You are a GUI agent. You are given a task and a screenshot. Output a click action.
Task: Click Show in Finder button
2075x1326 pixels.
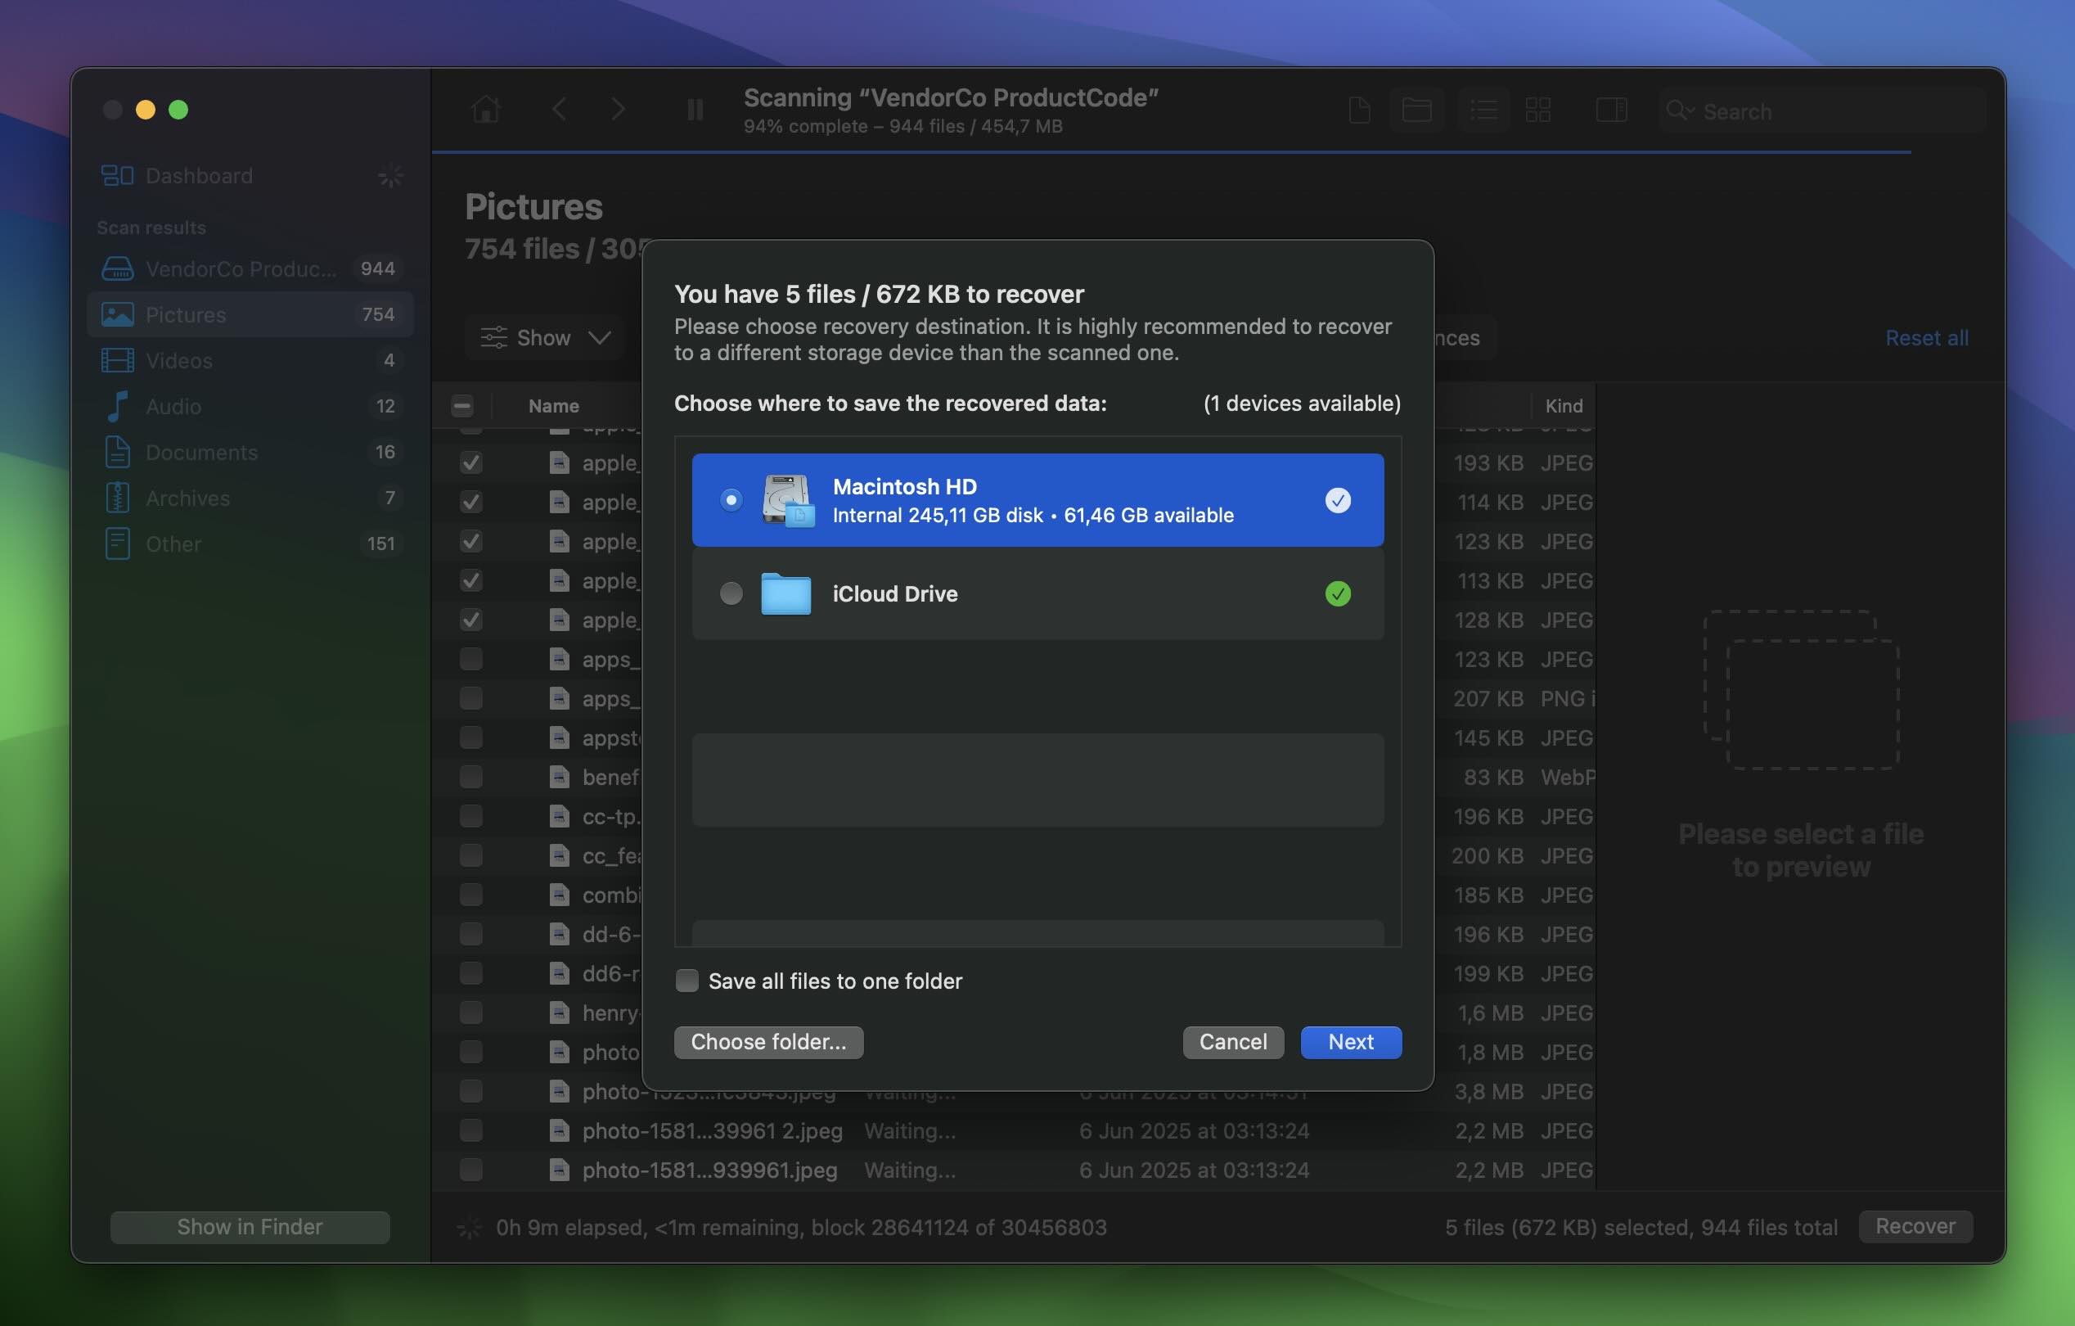[250, 1227]
